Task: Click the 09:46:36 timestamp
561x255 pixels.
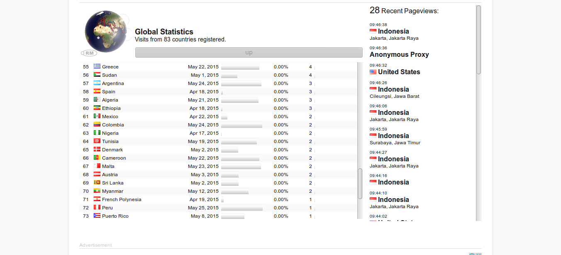Action: (x=378, y=48)
